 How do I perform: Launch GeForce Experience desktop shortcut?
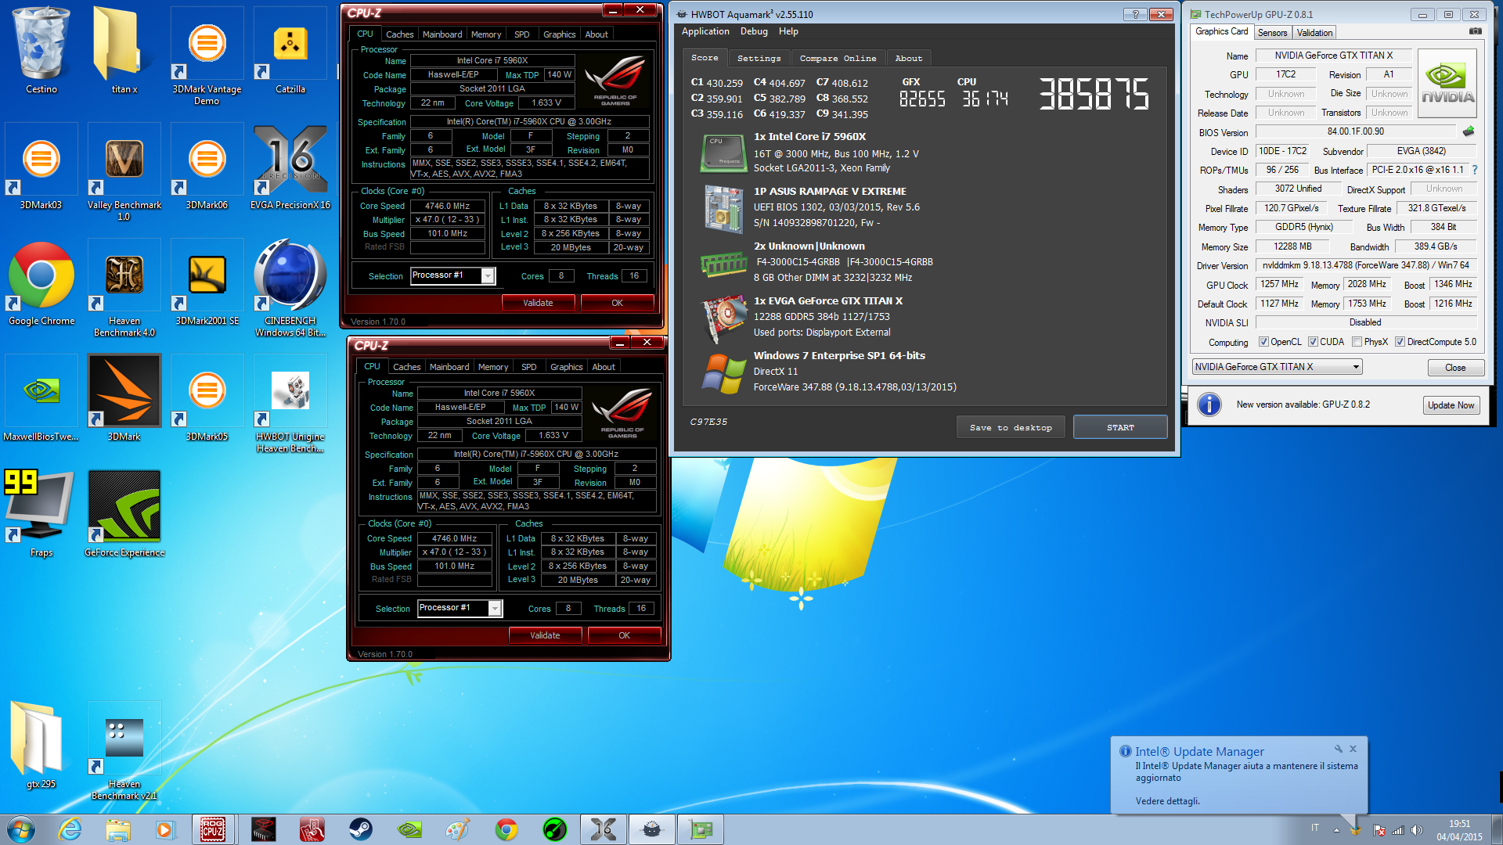tap(124, 512)
